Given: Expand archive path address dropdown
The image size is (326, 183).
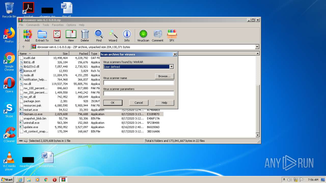Looking at the screenshot, I should pos(257,47).
